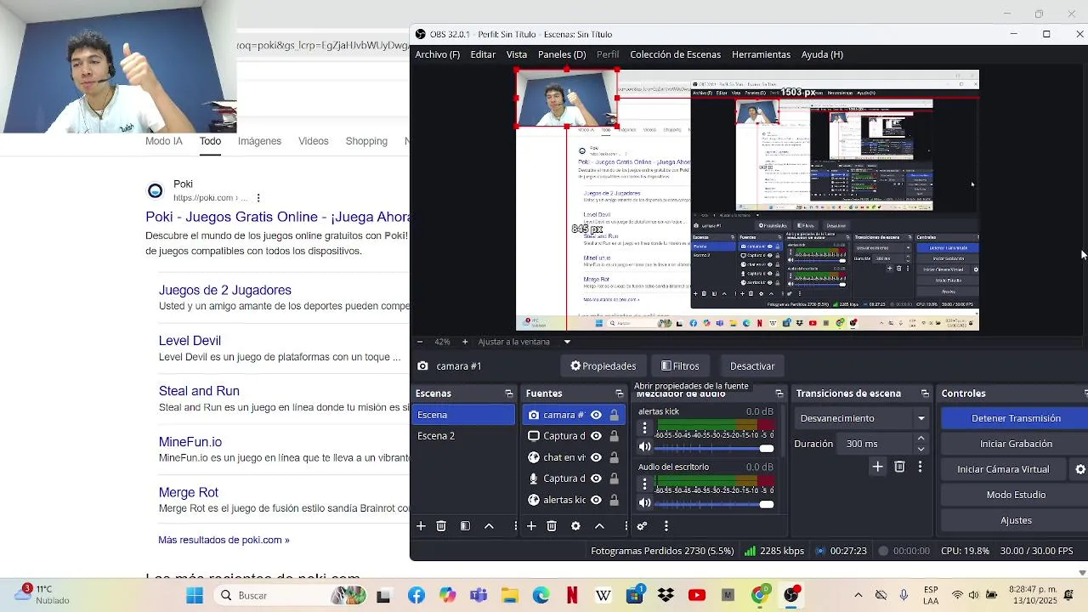Move scene up with arrow icon
This screenshot has height=612, width=1088.
coord(489,526)
